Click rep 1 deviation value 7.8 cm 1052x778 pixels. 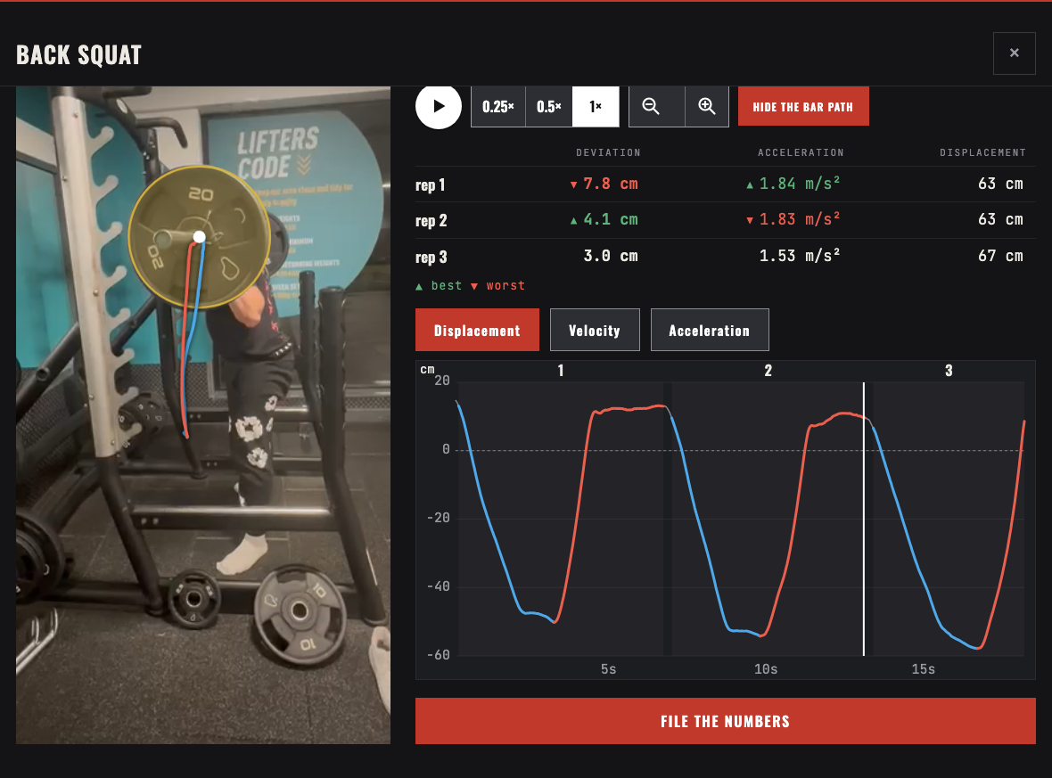611,184
